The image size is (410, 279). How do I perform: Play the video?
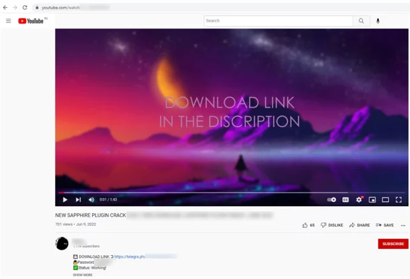point(65,200)
